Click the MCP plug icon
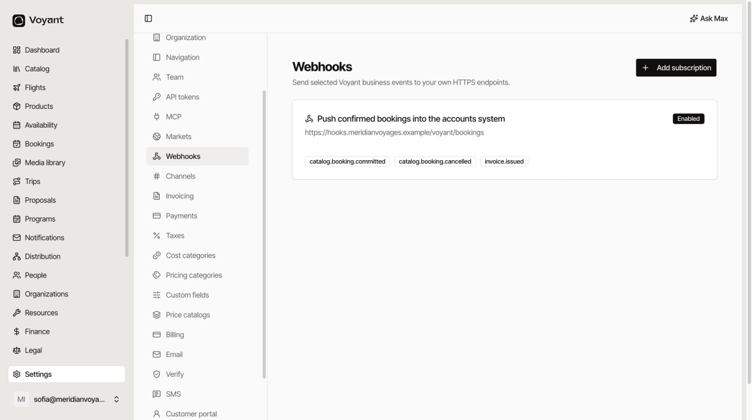 coord(157,117)
